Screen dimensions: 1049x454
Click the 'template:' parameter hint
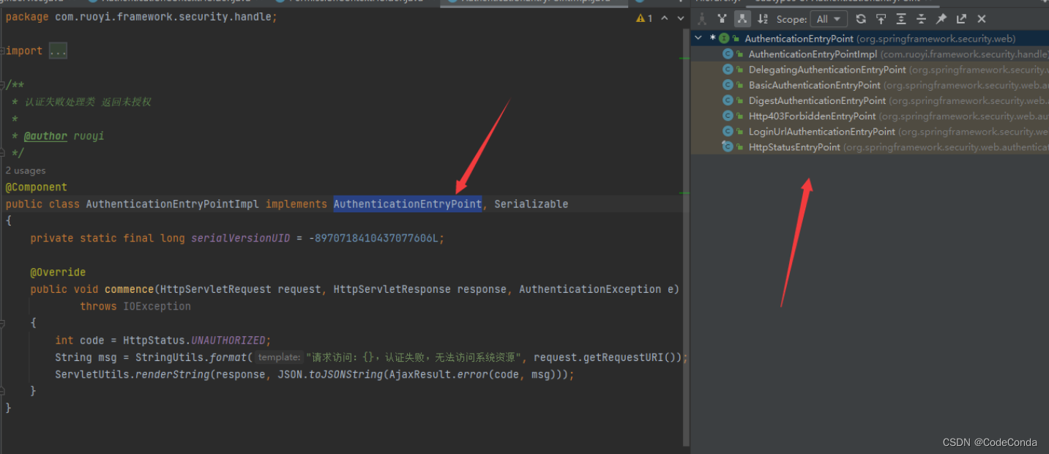click(x=280, y=357)
